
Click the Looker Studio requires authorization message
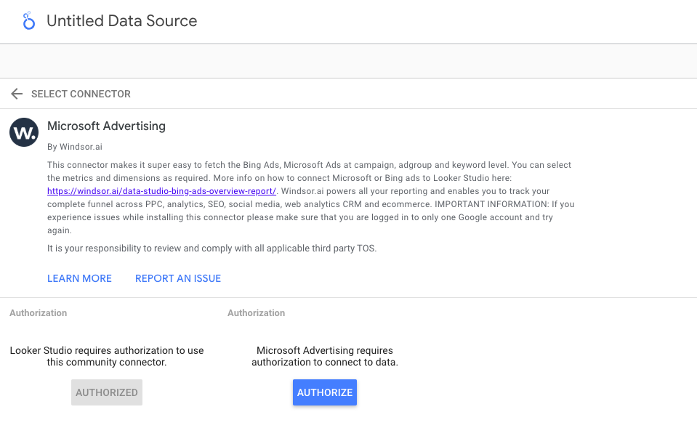[107, 357]
